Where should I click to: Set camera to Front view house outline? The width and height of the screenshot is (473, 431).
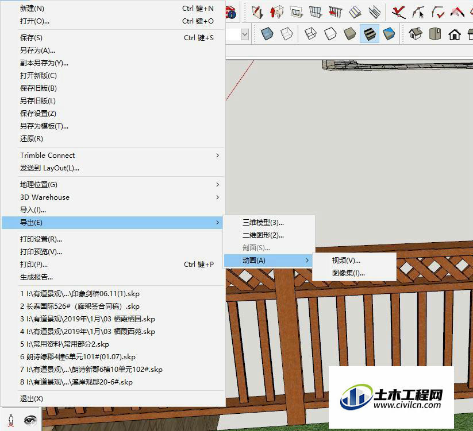(x=454, y=34)
